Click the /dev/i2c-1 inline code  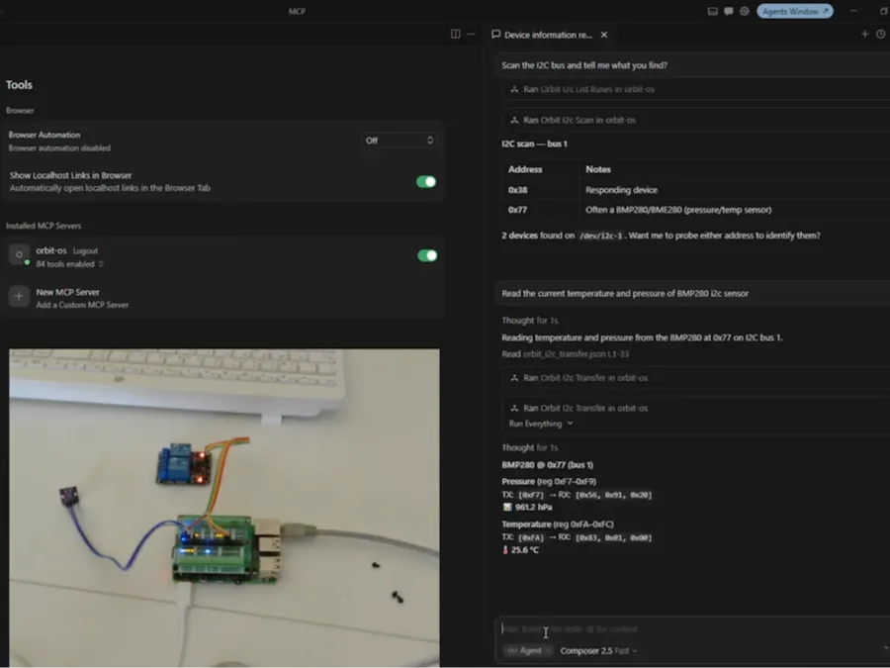click(x=600, y=236)
